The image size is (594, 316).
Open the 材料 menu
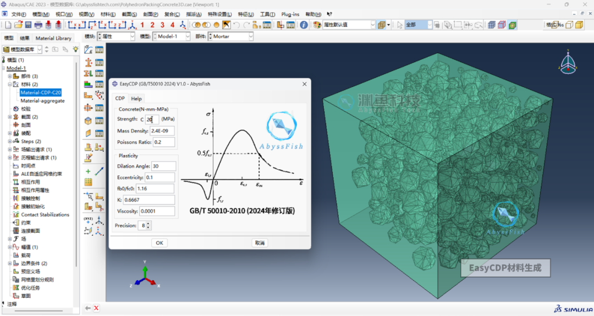point(108,14)
